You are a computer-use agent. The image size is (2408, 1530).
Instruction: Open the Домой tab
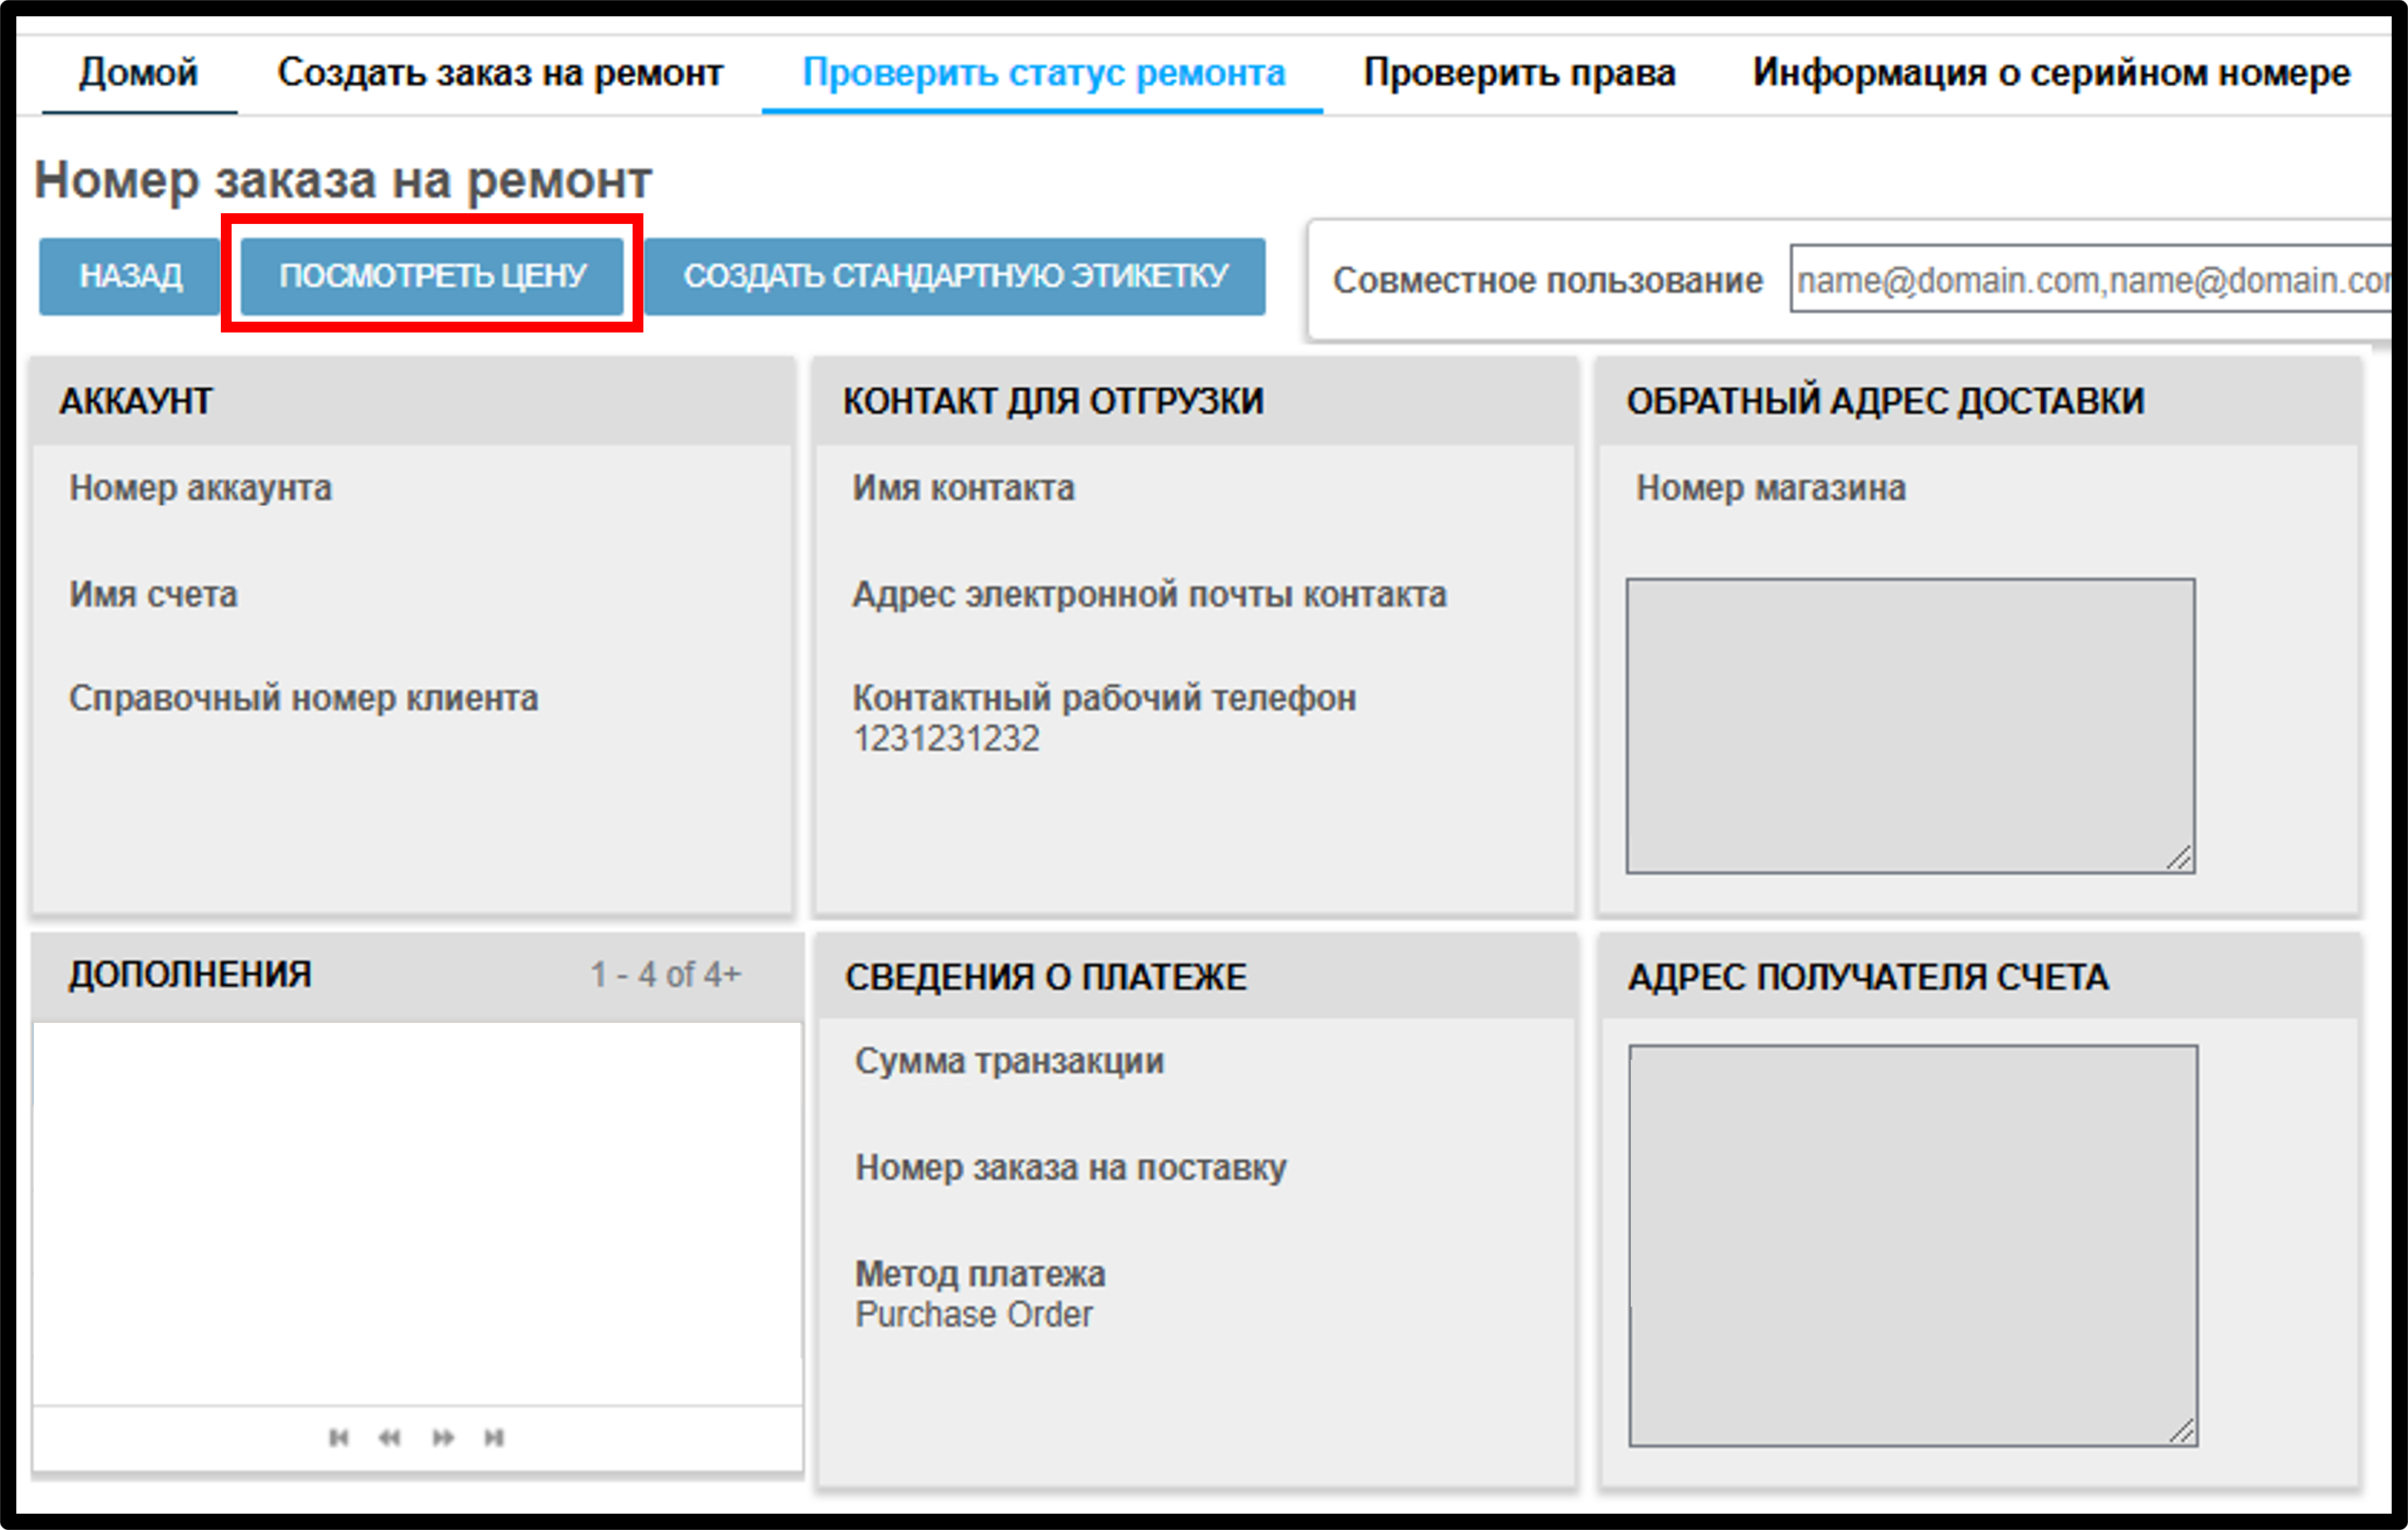click(139, 73)
